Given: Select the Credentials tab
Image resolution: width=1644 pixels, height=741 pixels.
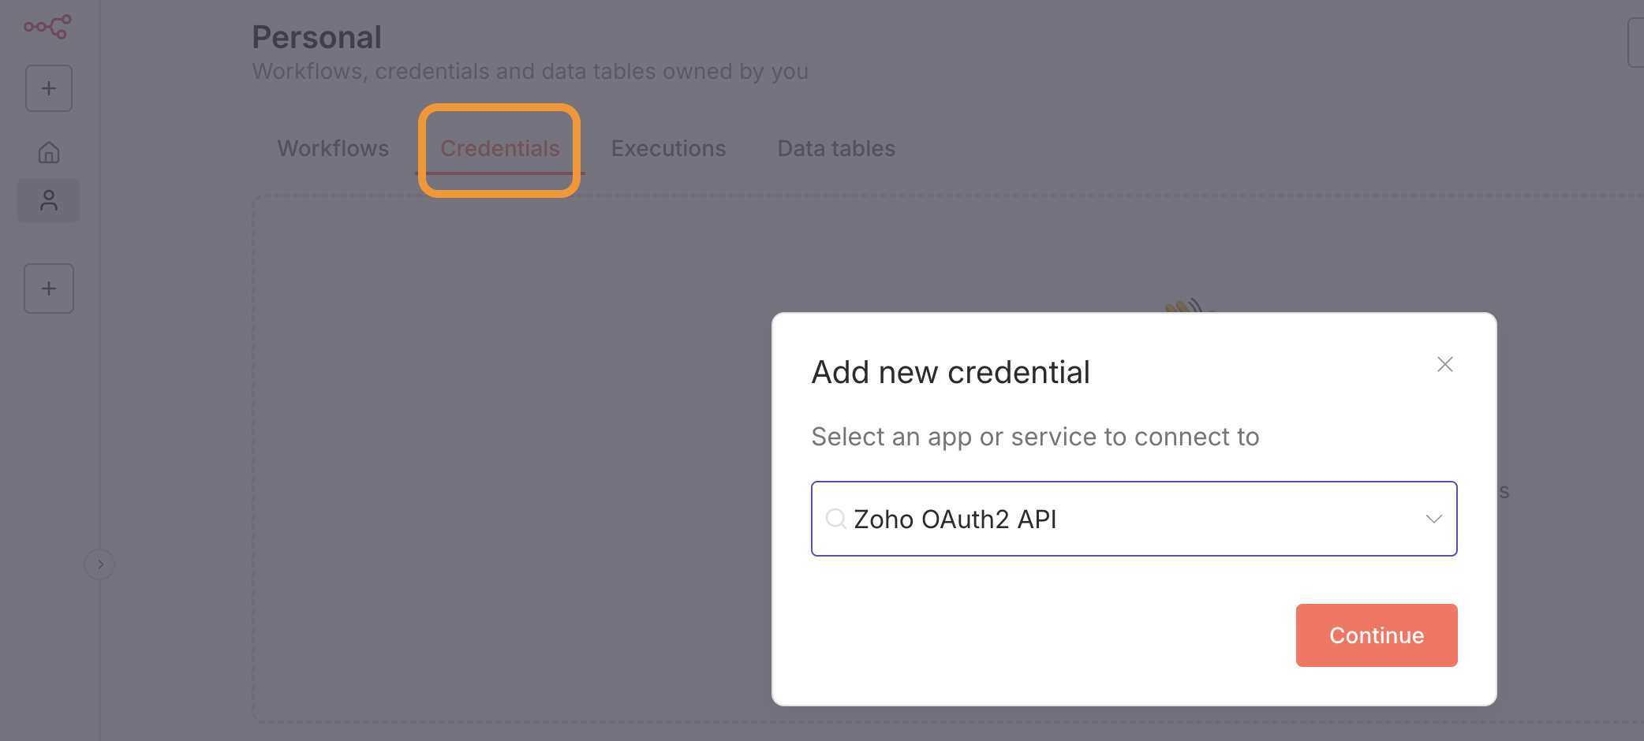Looking at the screenshot, I should (x=500, y=148).
